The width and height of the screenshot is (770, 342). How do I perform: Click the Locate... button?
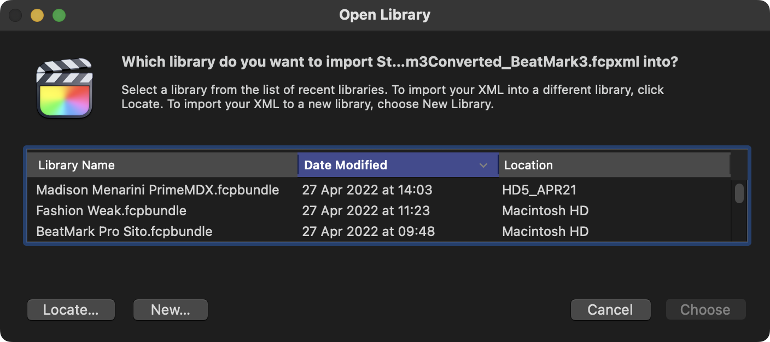point(71,310)
